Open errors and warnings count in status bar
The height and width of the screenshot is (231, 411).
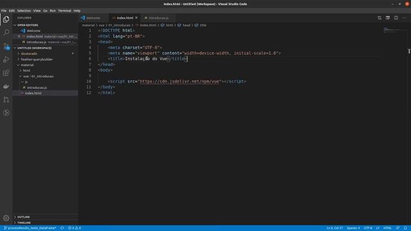point(74,228)
